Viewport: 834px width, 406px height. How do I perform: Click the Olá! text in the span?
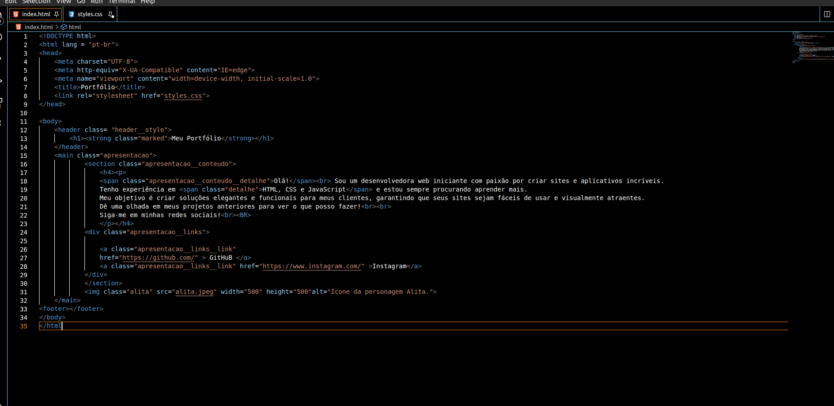tap(282, 181)
